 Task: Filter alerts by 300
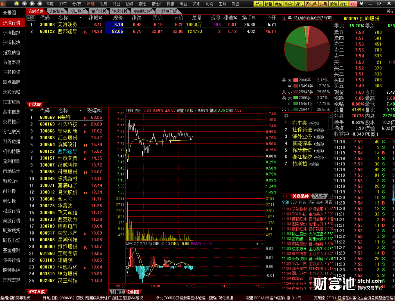[293, 202]
